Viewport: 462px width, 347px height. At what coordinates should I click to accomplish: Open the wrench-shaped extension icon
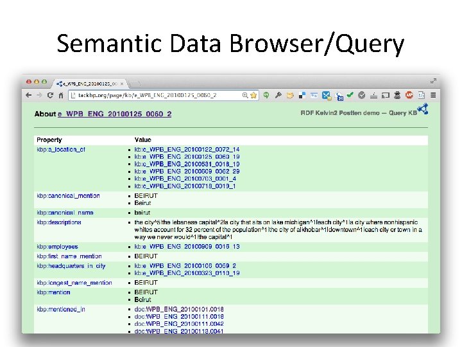point(278,95)
